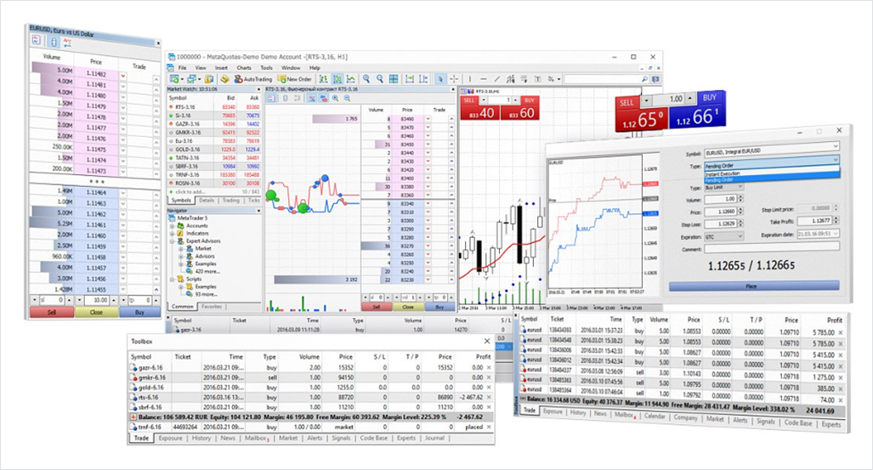The image size is (873, 470).
Task: Click Sell button in EURUSD depth window
Action: tap(52, 313)
